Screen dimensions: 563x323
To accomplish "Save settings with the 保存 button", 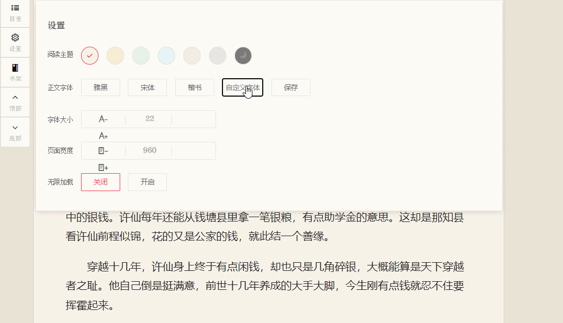I will [290, 87].
